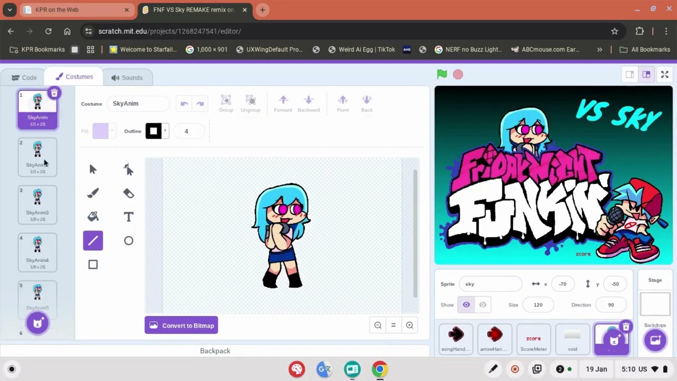Click the Group button
677x381 pixels.
[x=226, y=104]
